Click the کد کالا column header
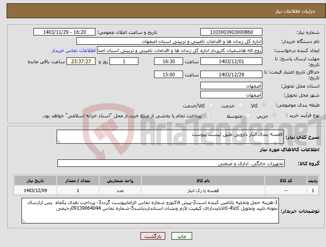 pyautogui.click(x=286, y=180)
